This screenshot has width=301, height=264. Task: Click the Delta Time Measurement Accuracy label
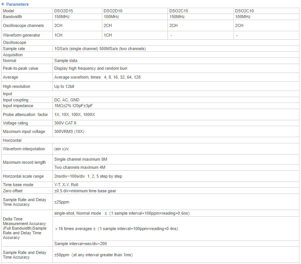click(25, 228)
